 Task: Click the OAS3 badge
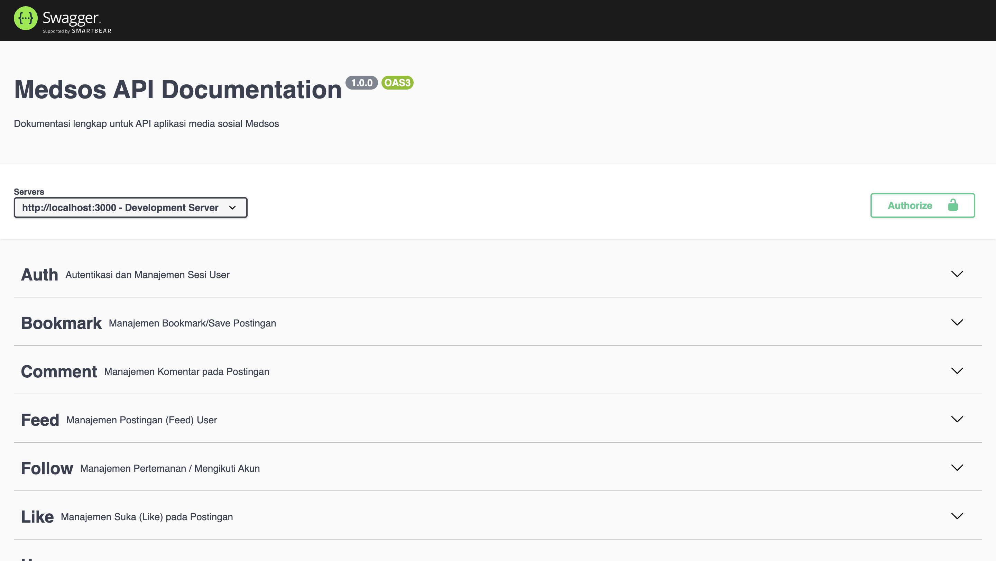397,83
